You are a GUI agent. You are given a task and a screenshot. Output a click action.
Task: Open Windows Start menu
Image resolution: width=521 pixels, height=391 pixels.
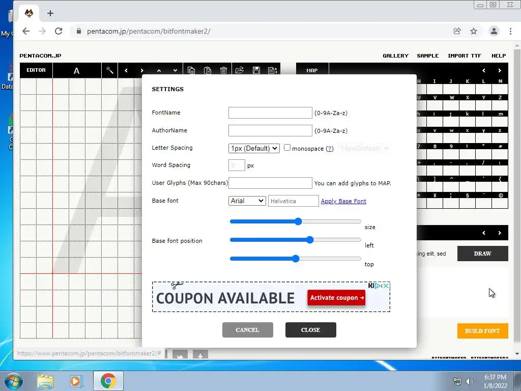[13, 381]
